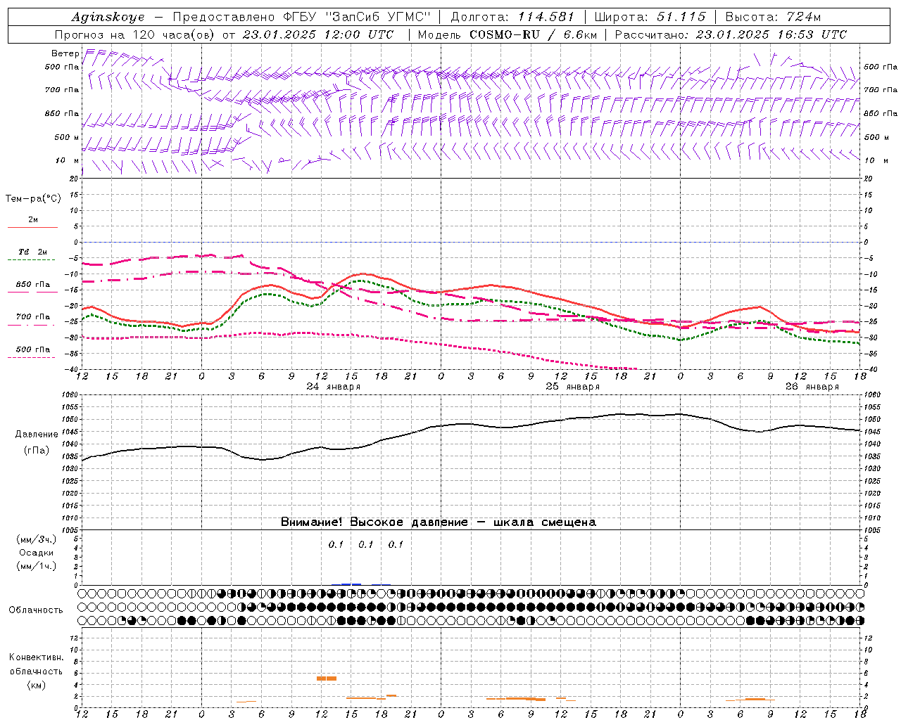This screenshot has width=901, height=720.
Task: Click the "Конвективн." convective cloud label
Action: tap(37, 657)
